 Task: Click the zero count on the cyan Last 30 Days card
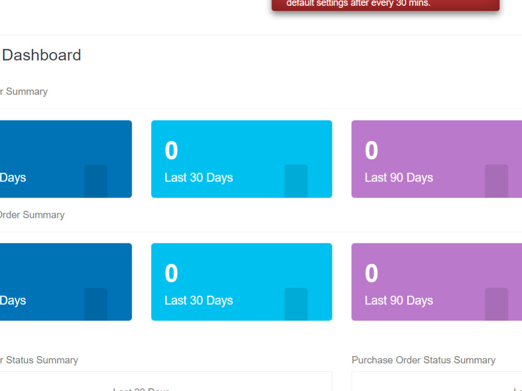click(171, 151)
